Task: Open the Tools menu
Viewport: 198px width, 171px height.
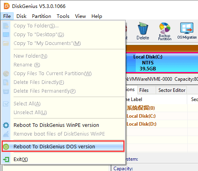Action: [x=63, y=16]
